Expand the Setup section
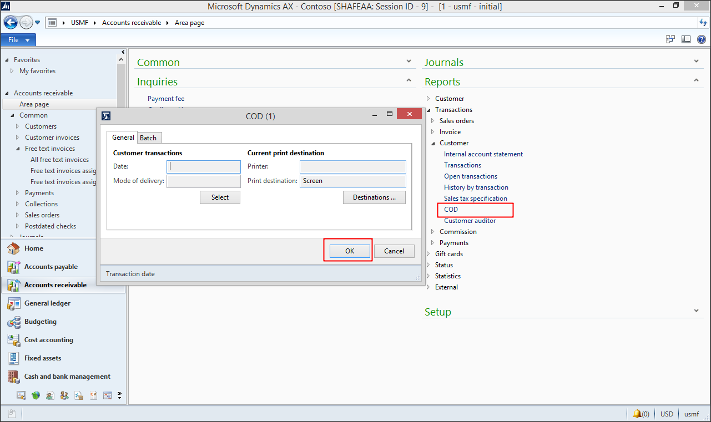Screen dimensions: 711x422 [x=695, y=311]
